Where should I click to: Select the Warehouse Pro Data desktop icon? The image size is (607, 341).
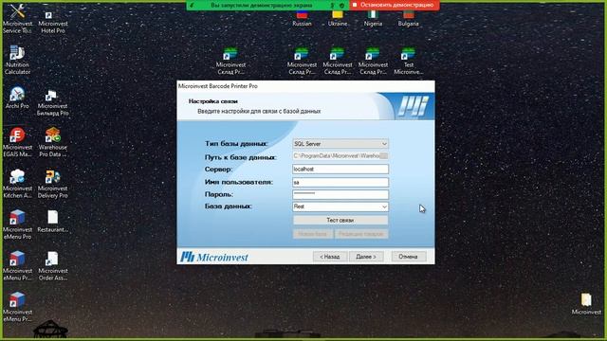click(x=53, y=142)
